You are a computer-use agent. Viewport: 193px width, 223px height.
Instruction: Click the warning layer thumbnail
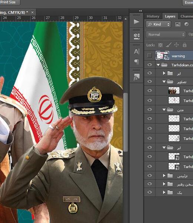tap(162, 55)
